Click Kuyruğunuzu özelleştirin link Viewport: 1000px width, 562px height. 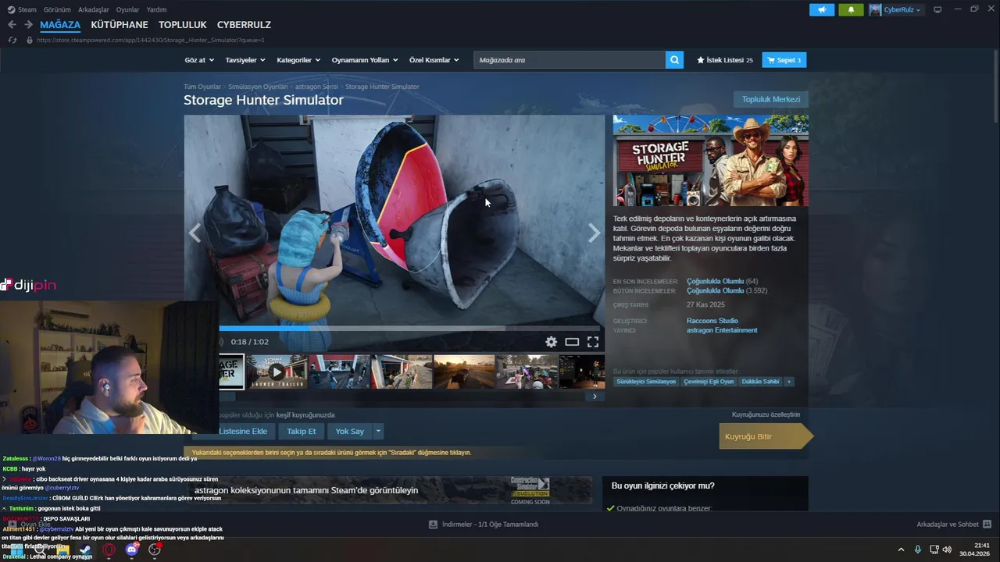point(766,414)
